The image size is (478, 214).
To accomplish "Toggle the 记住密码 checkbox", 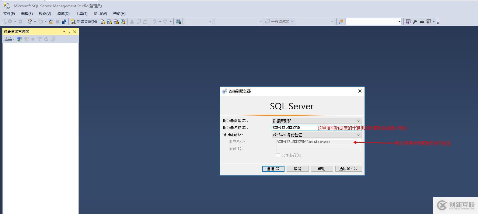I will (278, 155).
